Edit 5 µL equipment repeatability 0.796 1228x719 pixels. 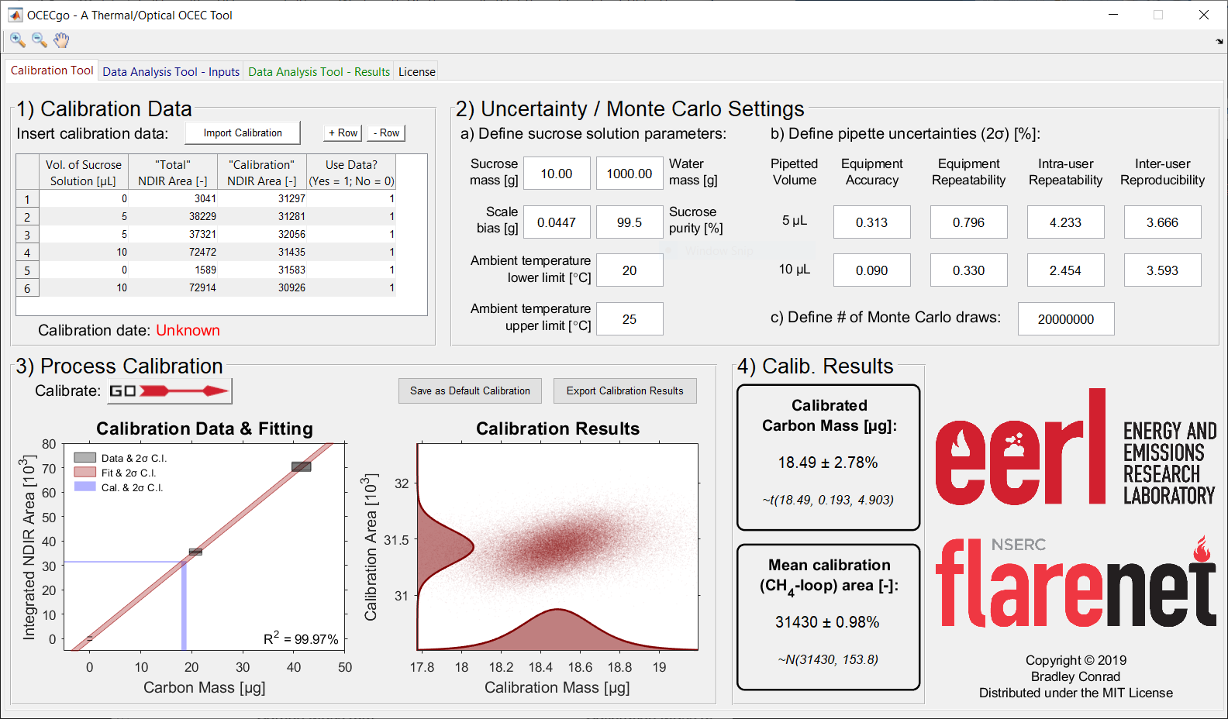969,222
